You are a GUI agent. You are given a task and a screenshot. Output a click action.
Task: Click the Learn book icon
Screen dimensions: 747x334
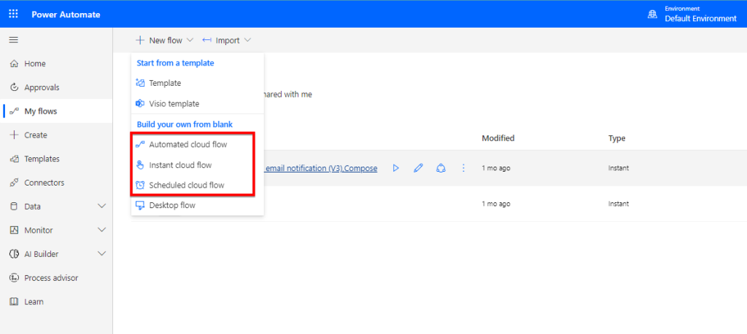(15, 302)
